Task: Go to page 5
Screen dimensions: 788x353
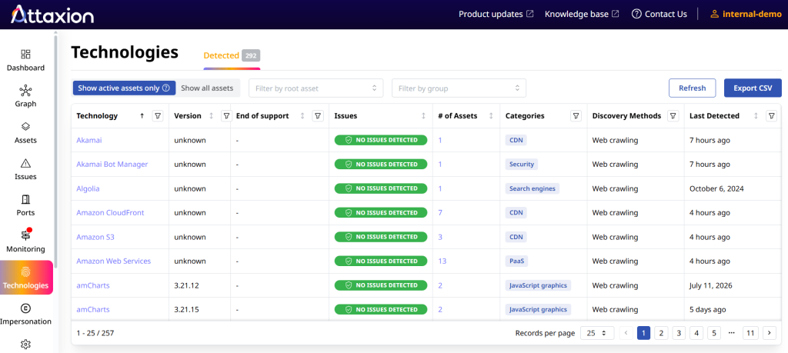Action: pos(713,333)
